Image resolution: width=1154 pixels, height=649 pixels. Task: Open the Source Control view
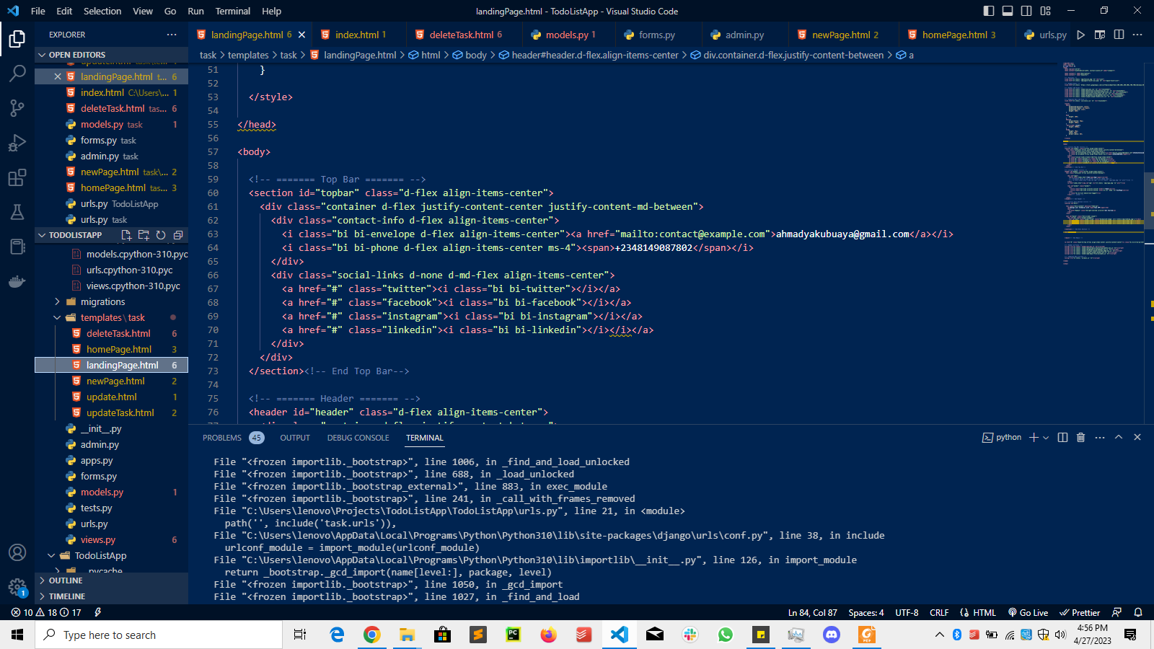17,108
